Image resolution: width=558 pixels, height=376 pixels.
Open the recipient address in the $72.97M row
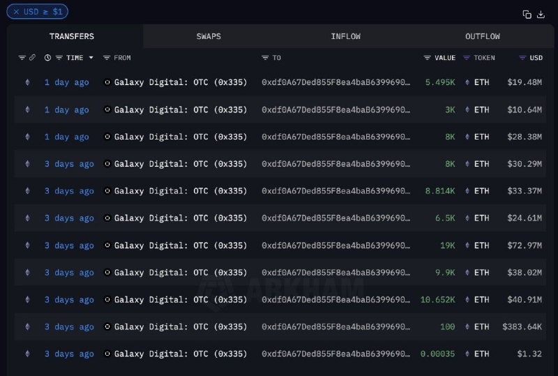tap(335, 246)
